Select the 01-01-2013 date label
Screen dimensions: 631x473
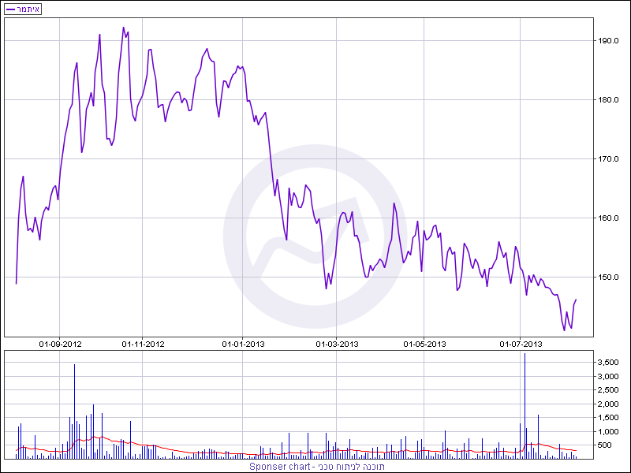click(x=242, y=344)
